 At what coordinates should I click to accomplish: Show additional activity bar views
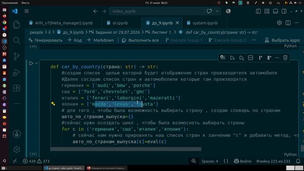tap(17, 104)
